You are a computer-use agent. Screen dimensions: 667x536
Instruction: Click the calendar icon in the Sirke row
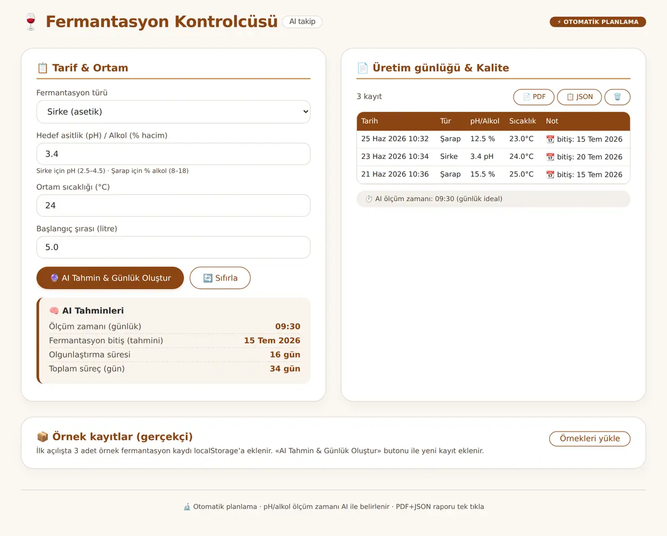[550, 157]
